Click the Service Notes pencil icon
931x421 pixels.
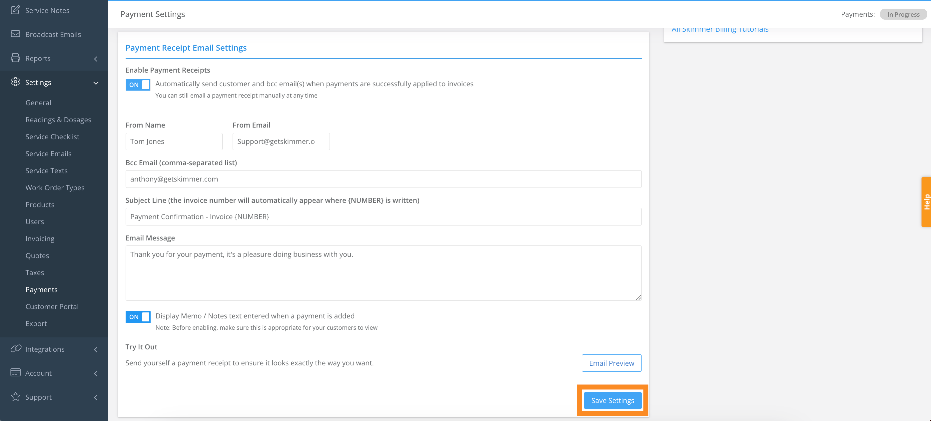15,10
